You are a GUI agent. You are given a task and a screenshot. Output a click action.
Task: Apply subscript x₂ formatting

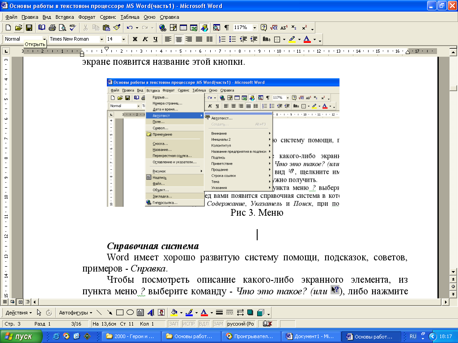pos(294,28)
